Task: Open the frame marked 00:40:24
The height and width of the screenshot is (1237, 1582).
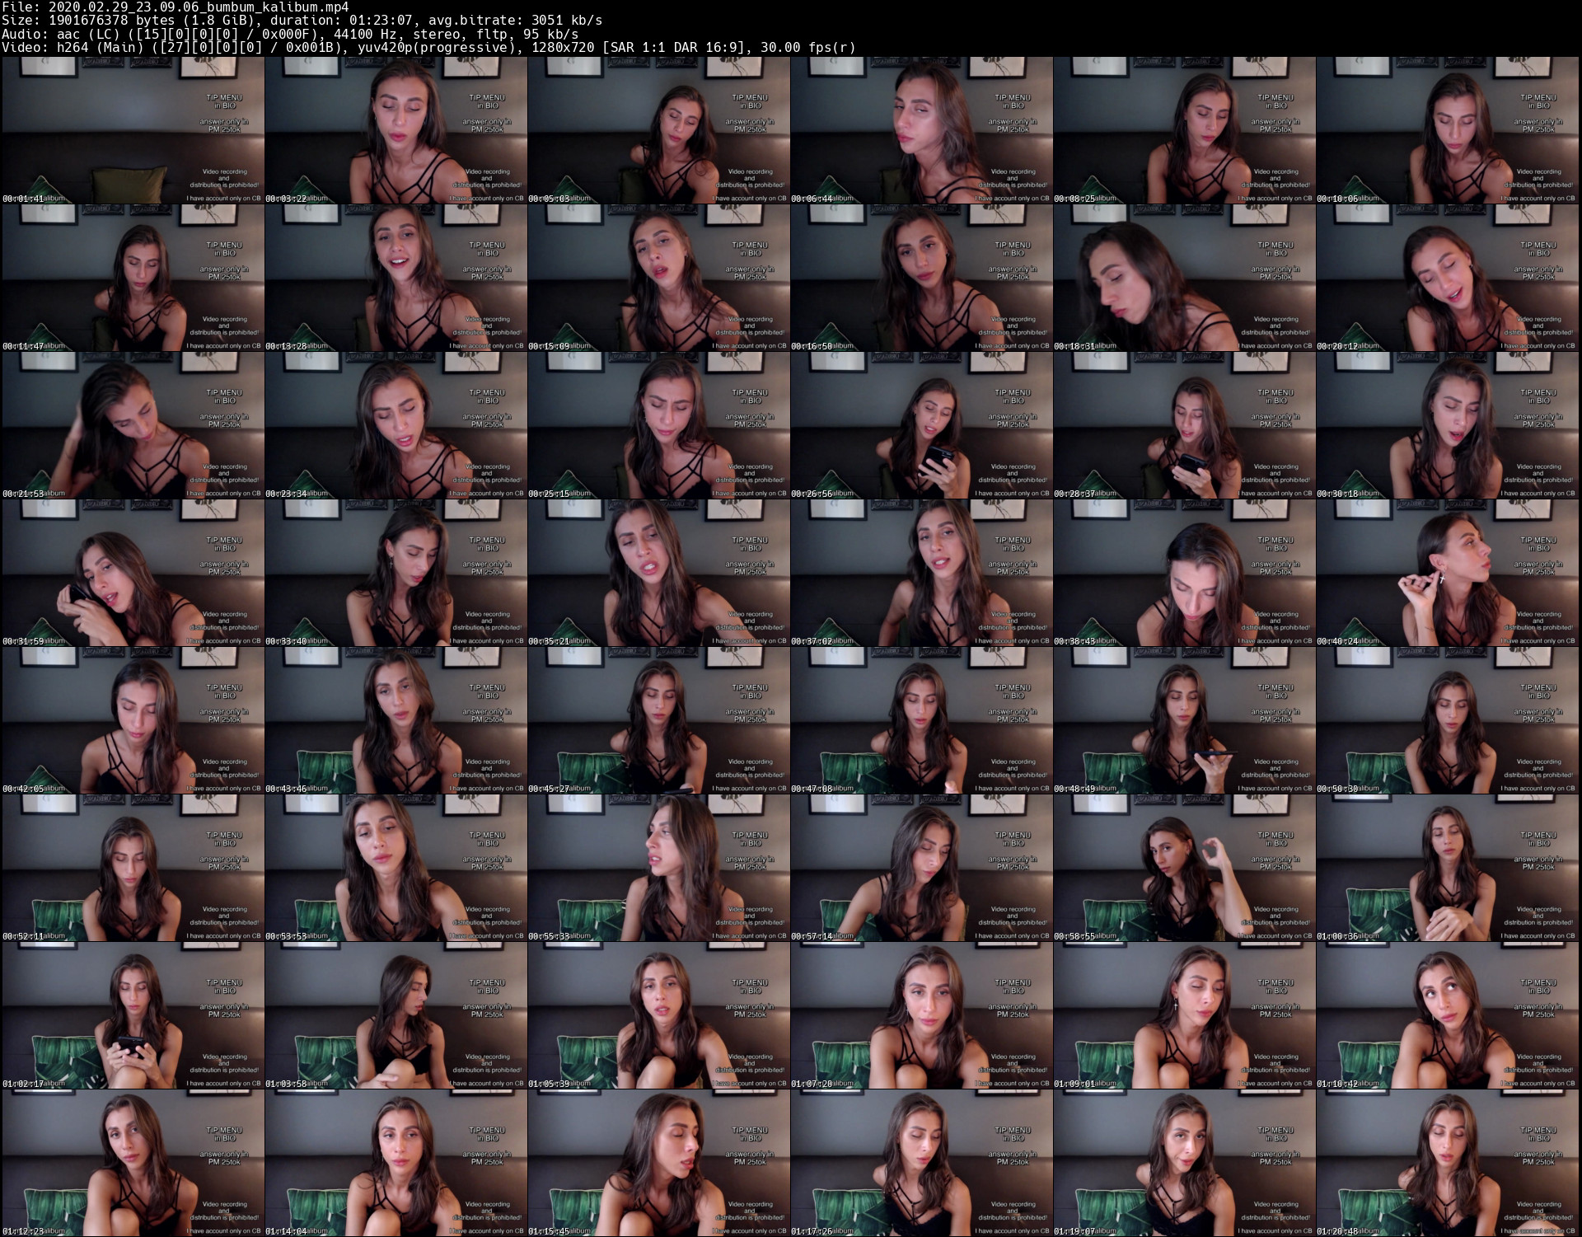Action: [x=1448, y=573]
